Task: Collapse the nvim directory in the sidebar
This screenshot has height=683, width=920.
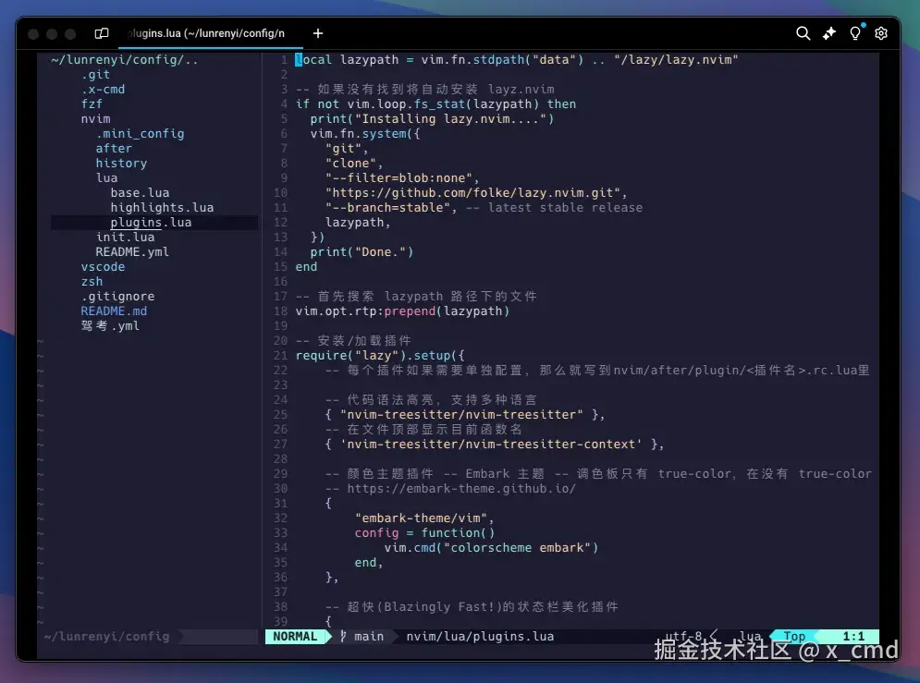Action: point(95,118)
